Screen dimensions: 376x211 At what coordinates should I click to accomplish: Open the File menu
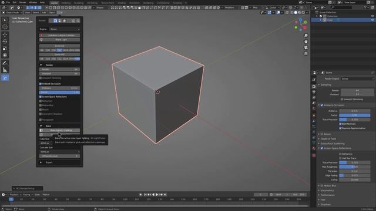tap(8, 2)
